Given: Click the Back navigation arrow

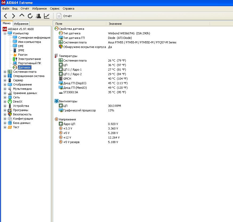Looking at the screenshot, I should (6, 16).
